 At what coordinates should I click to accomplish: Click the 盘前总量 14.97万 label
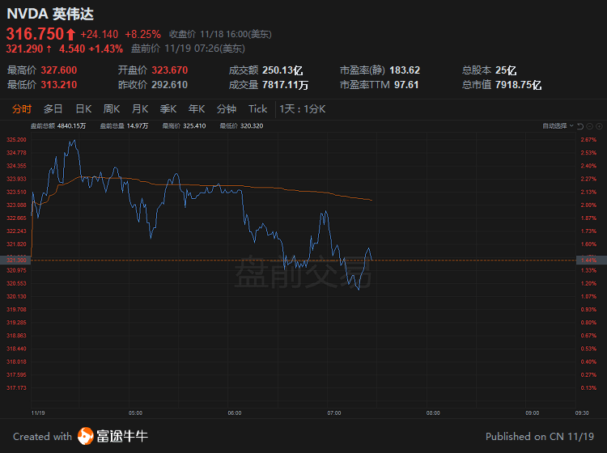click(x=124, y=125)
